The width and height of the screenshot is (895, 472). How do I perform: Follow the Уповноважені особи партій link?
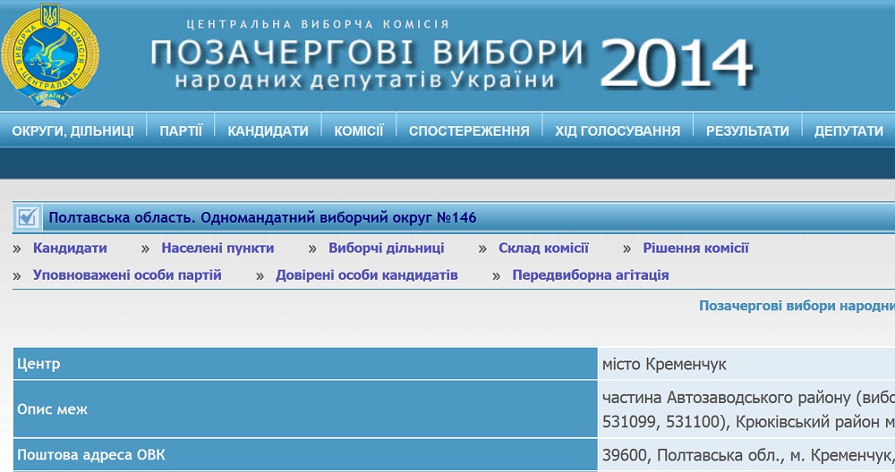coord(127,275)
